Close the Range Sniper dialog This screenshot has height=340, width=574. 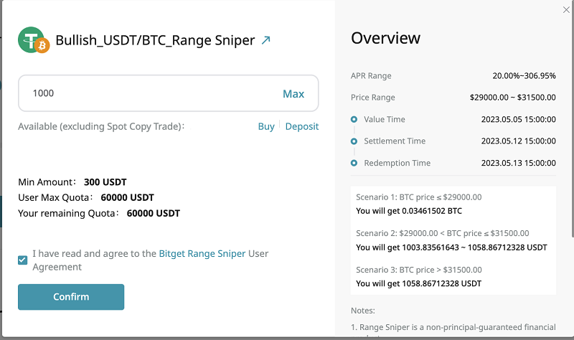click(x=566, y=10)
